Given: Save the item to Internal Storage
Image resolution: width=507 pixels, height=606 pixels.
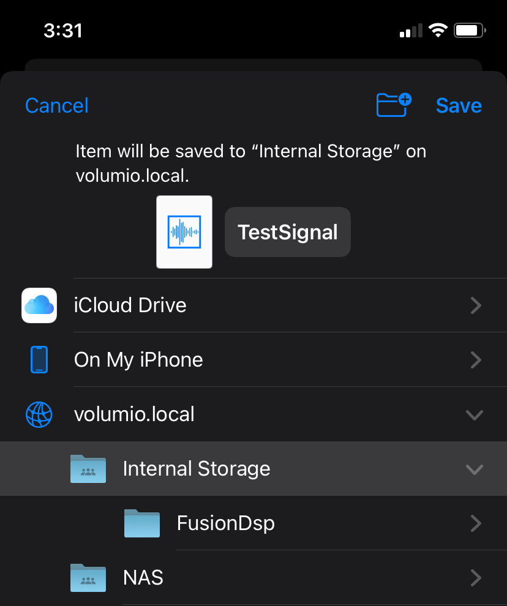Looking at the screenshot, I should pyautogui.click(x=459, y=105).
